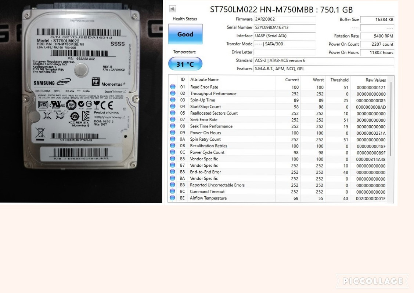Screen dimensions: 414x293
Task: Select the Recalibration Retries attribute name
Action: click(209, 146)
